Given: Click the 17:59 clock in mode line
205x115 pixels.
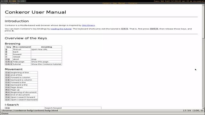Looking at the screenshot, I should point(187,111).
